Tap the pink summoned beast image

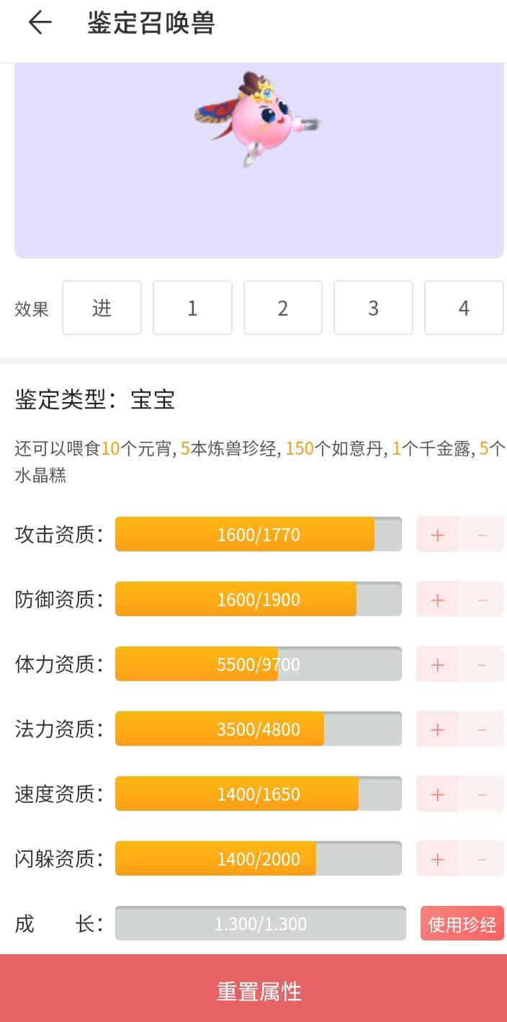tap(258, 119)
